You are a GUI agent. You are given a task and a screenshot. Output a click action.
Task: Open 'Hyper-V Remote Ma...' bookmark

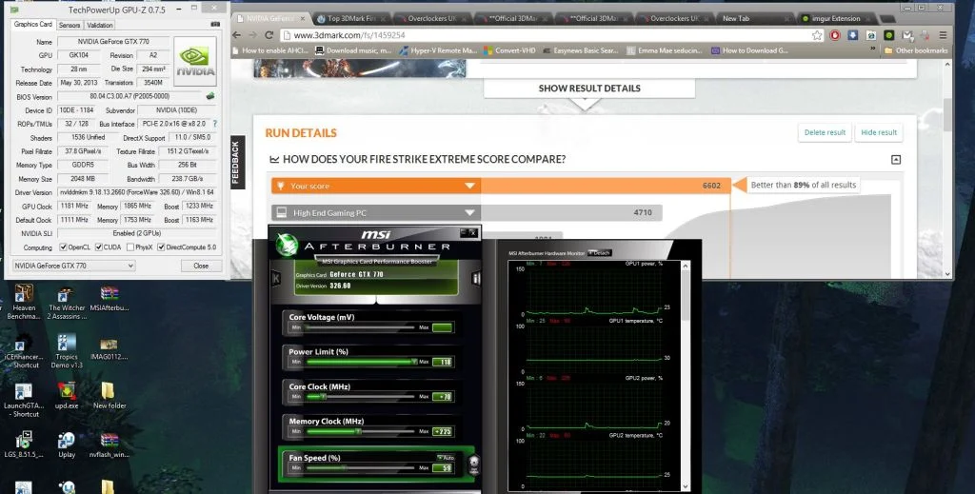click(x=438, y=50)
